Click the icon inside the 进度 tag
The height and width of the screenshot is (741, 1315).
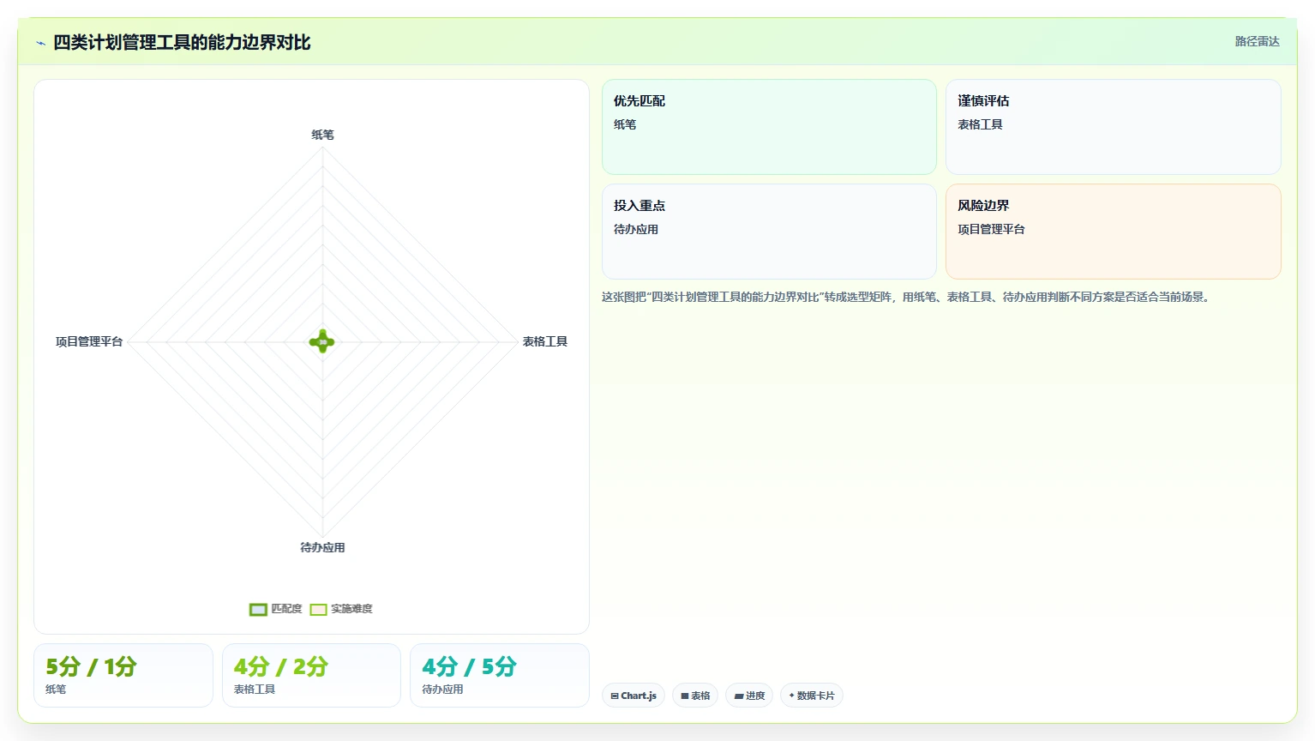(739, 696)
